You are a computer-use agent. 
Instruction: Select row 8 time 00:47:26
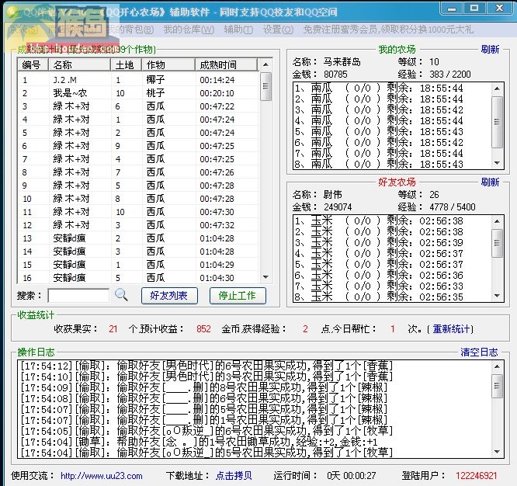click(138, 172)
